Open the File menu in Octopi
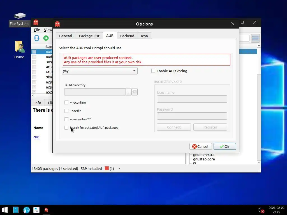The width and height of the screenshot is (287, 215). tap(37, 30)
